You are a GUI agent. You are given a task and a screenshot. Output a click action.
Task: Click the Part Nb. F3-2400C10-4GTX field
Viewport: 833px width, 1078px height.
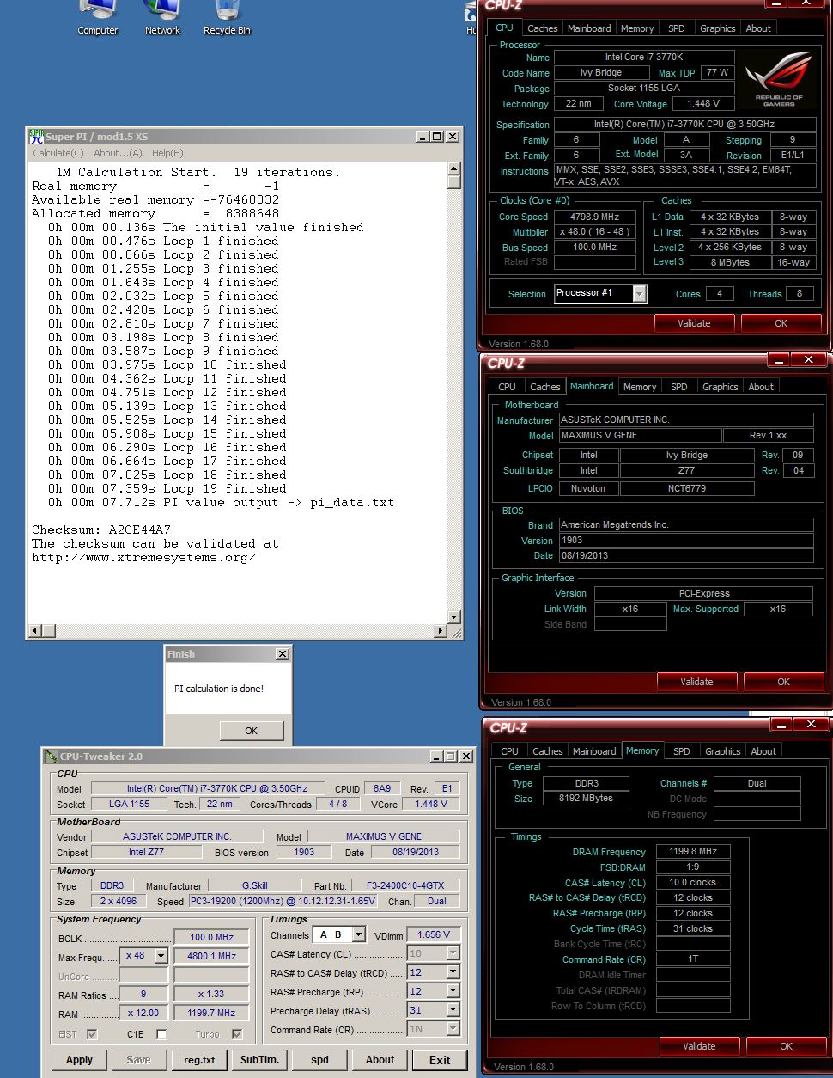click(407, 885)
